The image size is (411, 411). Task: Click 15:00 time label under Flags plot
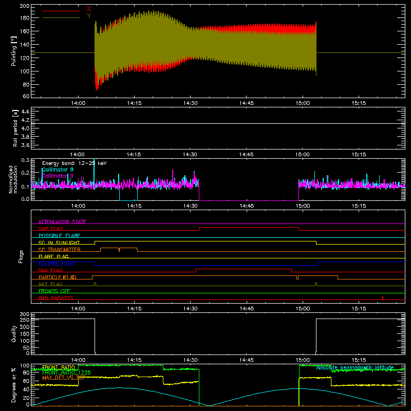pos(303,309)
